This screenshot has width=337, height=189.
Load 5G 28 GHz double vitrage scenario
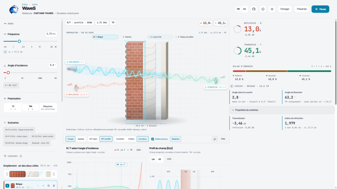click(x=16, y=143)
